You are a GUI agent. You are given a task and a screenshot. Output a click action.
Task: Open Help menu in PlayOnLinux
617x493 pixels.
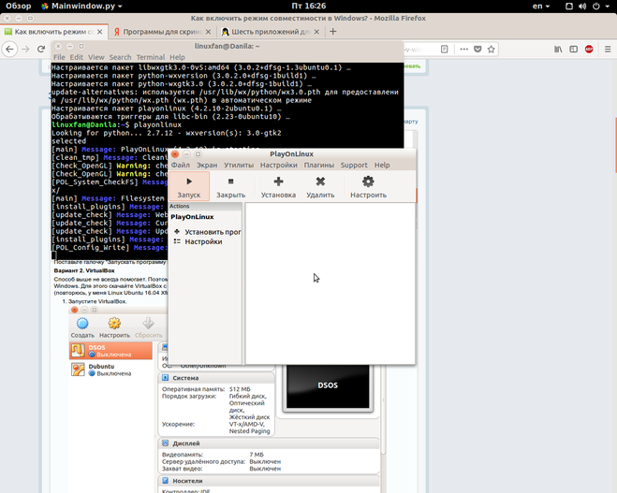382,166
